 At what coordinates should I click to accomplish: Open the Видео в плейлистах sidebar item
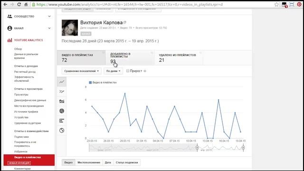(29, 160)
